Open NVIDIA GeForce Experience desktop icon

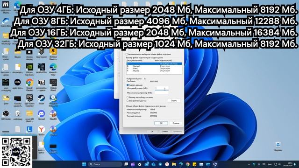point(29,67)
